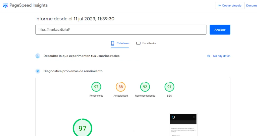Select the 92 Recomendaciones score gauge

145,87
